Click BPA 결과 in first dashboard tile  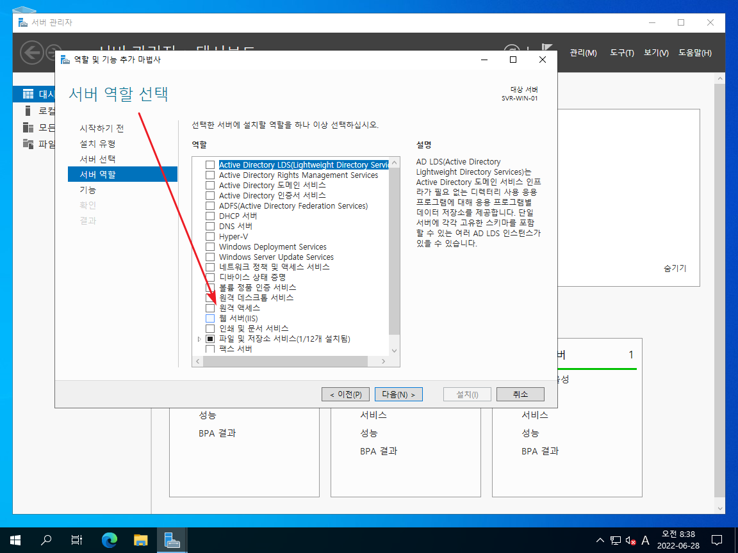[217, 433]
